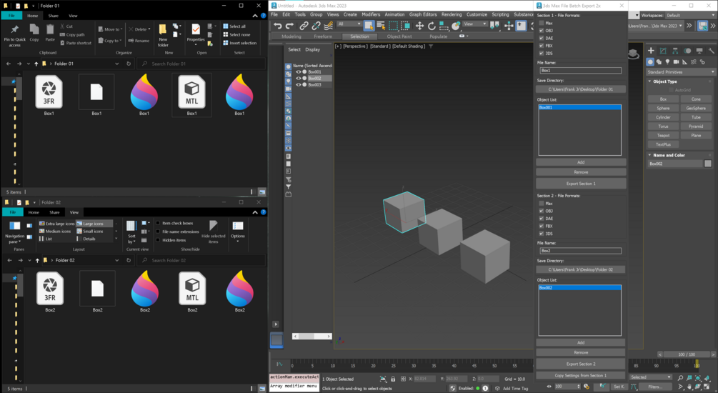The height and width of the screenshot is (393, 718).
Task: Open the Motion tab in Command Panel
Action: tap(687, 51)
